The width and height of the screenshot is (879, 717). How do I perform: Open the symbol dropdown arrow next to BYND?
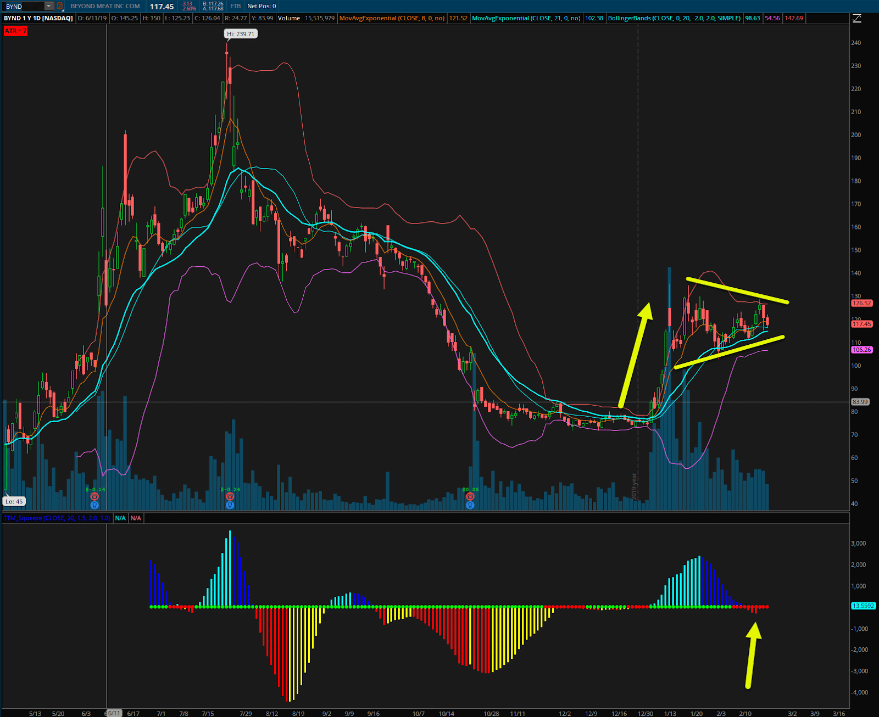(x=49, y=7)
